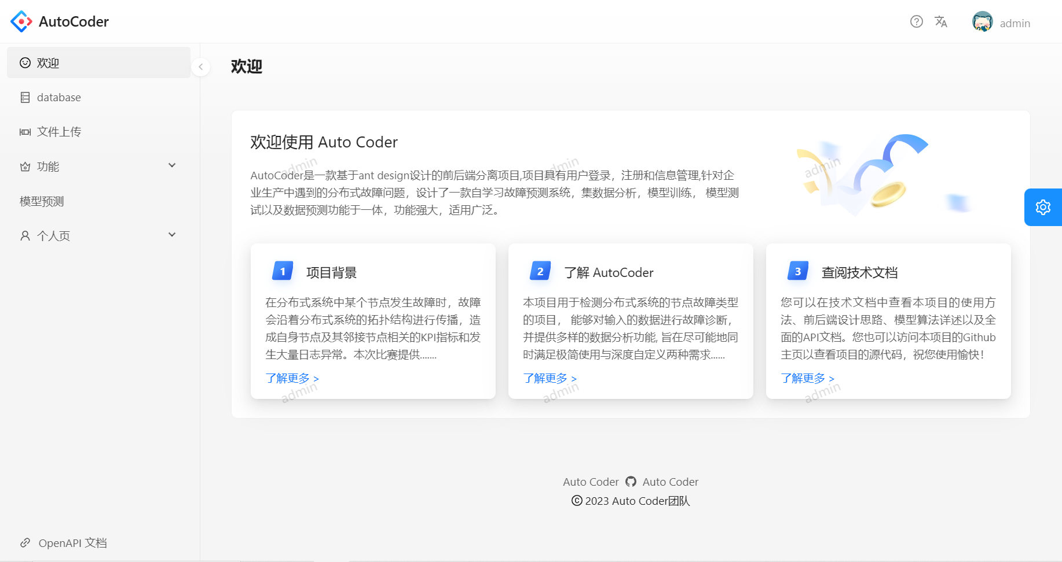The width and height of the screenshot is (1062, 562).
Task: Click the 文件上传 sidebar icon
Action: point(25,132)
